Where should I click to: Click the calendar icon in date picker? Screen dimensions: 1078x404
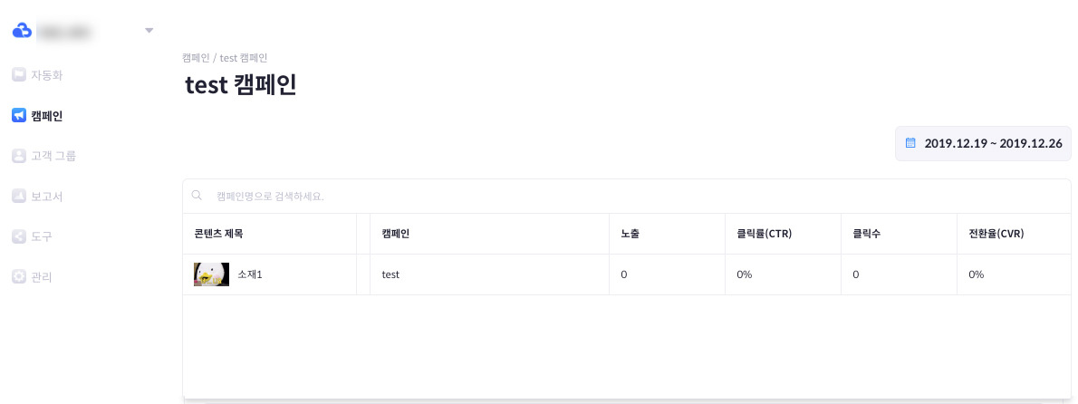910,143
